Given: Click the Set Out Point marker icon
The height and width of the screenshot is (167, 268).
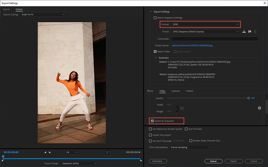Looking at the screenshot, I should (50, 152).
